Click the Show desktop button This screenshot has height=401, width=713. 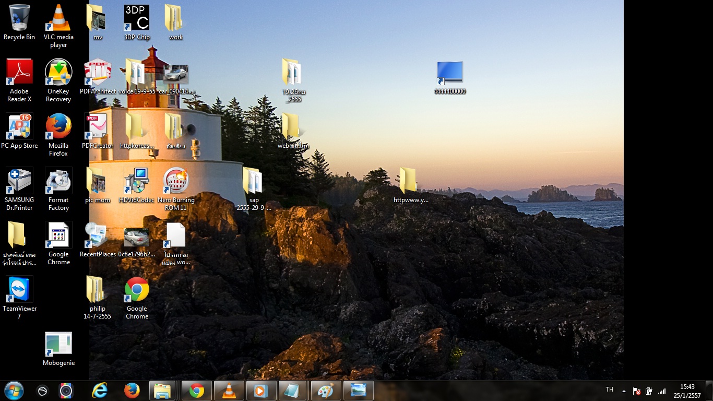tap(709, 391)
